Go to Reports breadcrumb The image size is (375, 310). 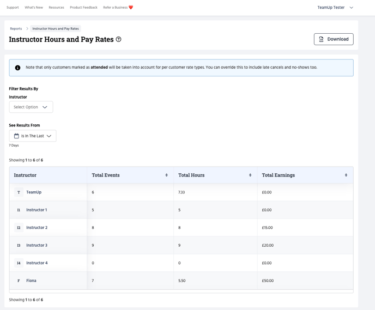pyautogui.click(x=16, y=29)
